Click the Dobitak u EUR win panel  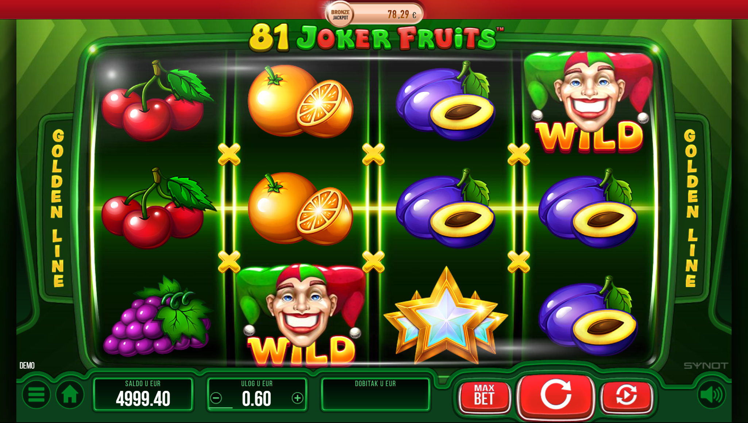click(375, 395)
